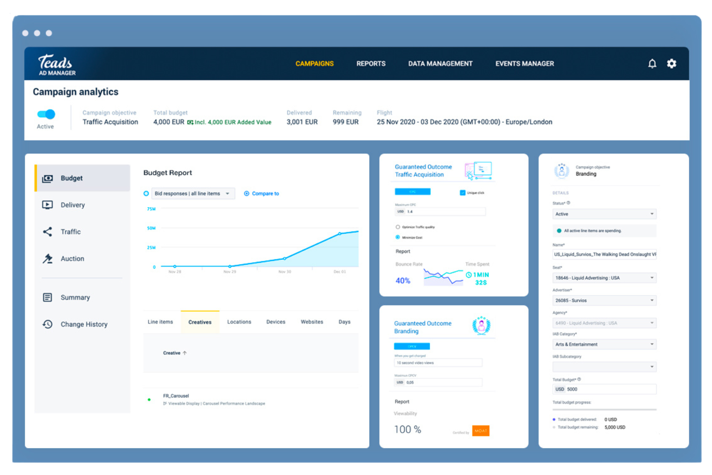Click the Total budget progress bar

pyautogui.click(x=604, y=410)
